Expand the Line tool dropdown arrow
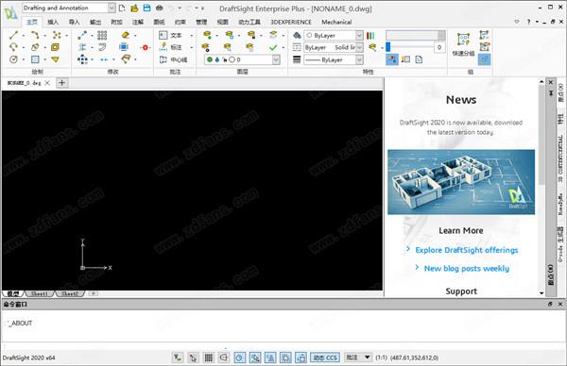Image resolution: width=567 pixels, height=366 pixels. [24, 35]
